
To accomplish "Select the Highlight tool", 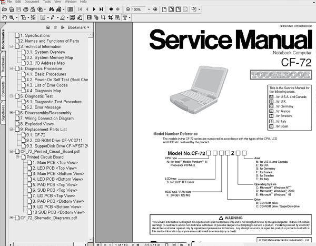I will coord(63,18).
